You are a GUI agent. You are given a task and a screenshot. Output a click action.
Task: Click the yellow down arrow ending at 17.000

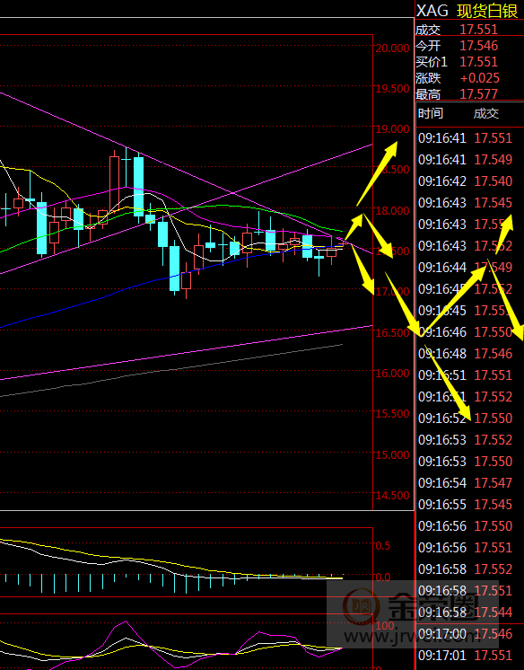[363, 270]
